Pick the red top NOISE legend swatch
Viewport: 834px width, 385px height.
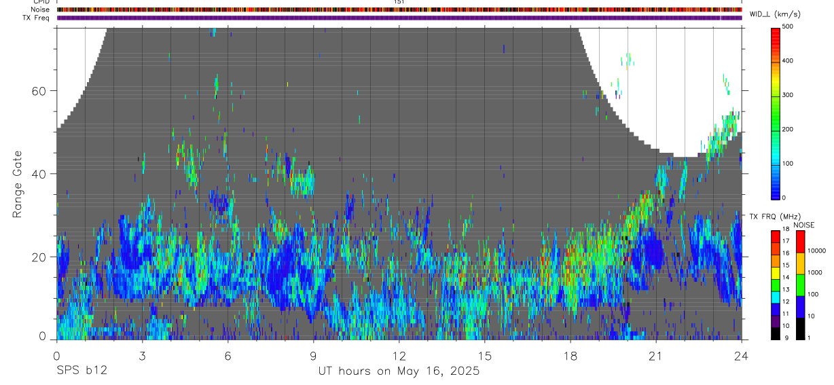[x=799, y=241]
